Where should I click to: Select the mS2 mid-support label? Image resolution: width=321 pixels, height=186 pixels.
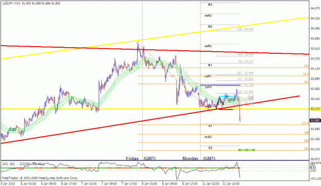tap(208, 137)
